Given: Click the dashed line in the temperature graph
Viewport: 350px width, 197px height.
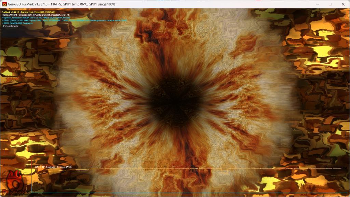Looking at the screenshot, I should coord(171,179).
